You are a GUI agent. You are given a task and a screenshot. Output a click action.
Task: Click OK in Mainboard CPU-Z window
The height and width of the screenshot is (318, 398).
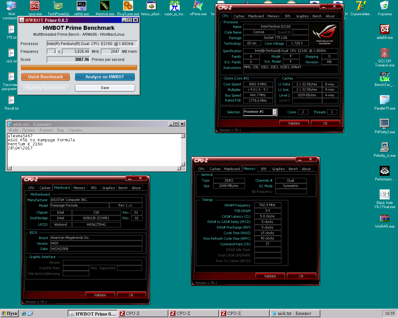(x=131, y=295)
